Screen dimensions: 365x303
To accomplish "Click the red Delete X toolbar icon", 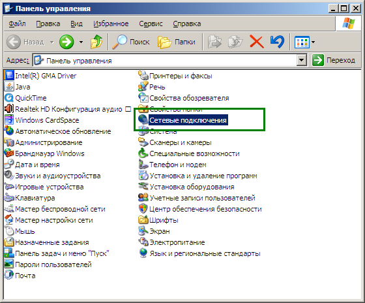I will [257, 42].
